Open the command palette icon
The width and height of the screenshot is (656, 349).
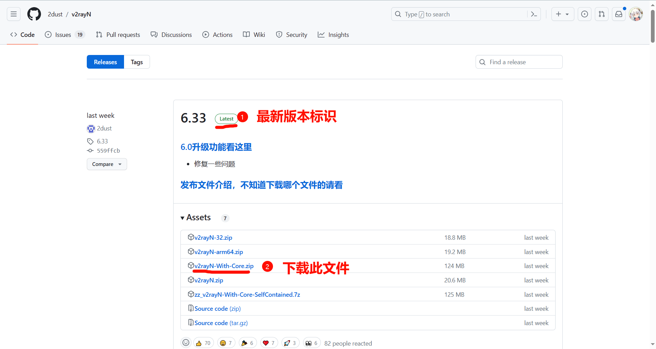point(534,14)
